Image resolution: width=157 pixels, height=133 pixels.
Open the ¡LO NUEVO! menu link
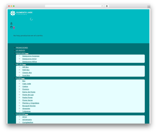tap(20, 50)
